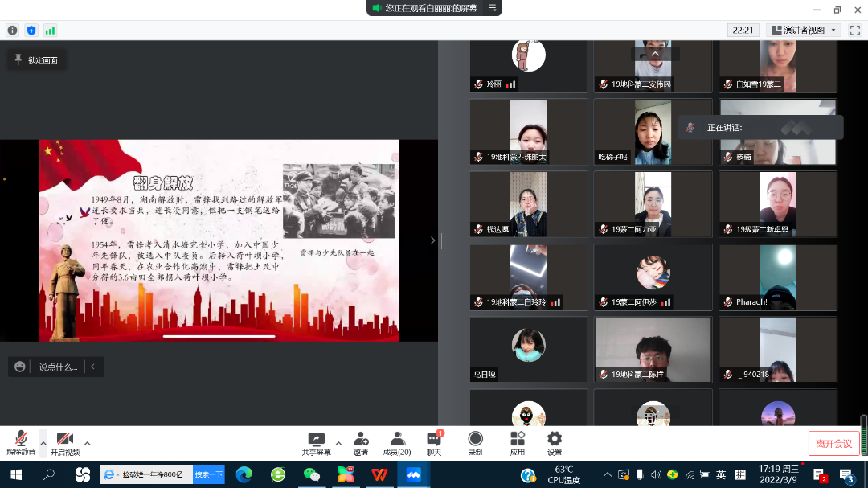Open the 成员(20) members panel

pos(397,442)
